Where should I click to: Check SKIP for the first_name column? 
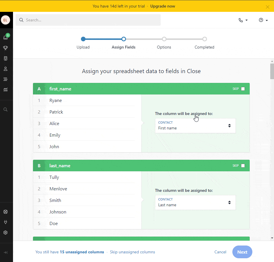pyautogui.click(x=243, y=89)
